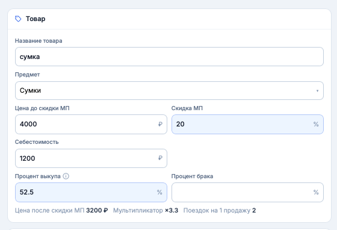Image resolution: width=337 pixels, height=230 pixels.
Task: Click the percent symbol in Скидка МП field
Action: click(316, 124)
